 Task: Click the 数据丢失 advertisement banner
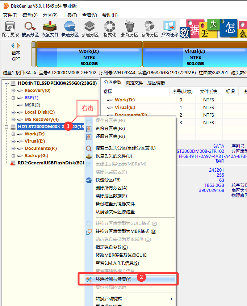point(213,29)
